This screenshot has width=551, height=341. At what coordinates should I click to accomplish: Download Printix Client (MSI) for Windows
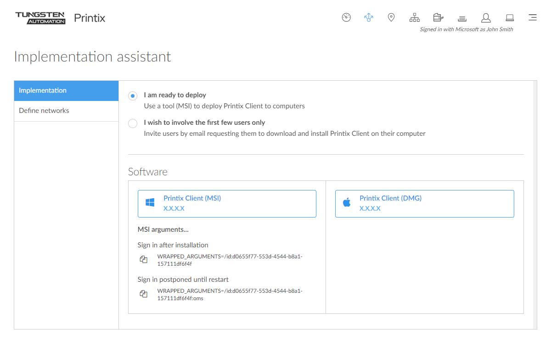227,203
